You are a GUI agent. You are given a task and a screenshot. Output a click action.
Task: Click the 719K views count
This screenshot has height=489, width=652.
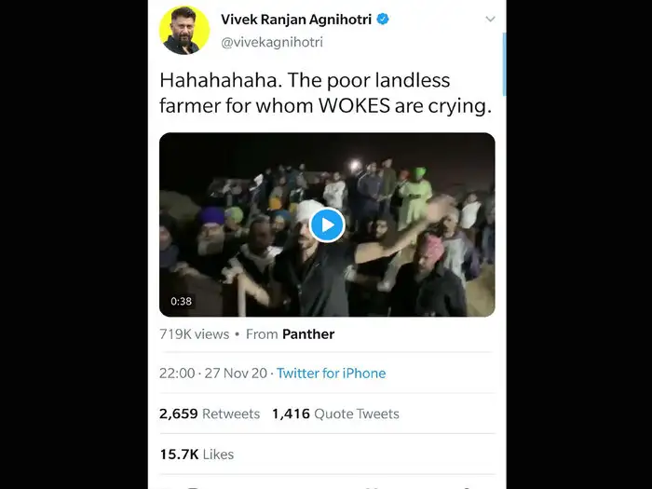tap(192, 333)
